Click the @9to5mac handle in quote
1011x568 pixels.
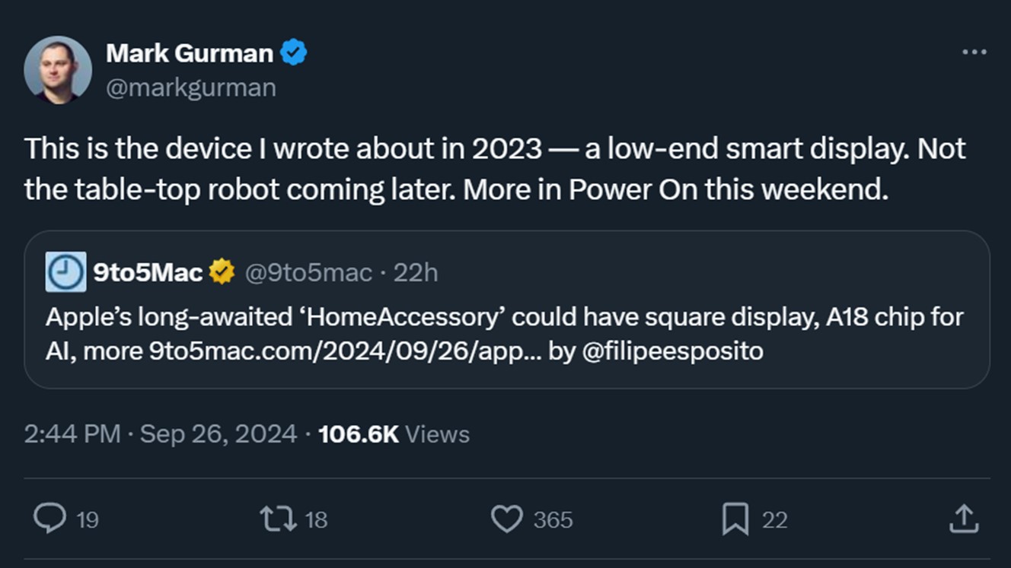tap(308, 272)
